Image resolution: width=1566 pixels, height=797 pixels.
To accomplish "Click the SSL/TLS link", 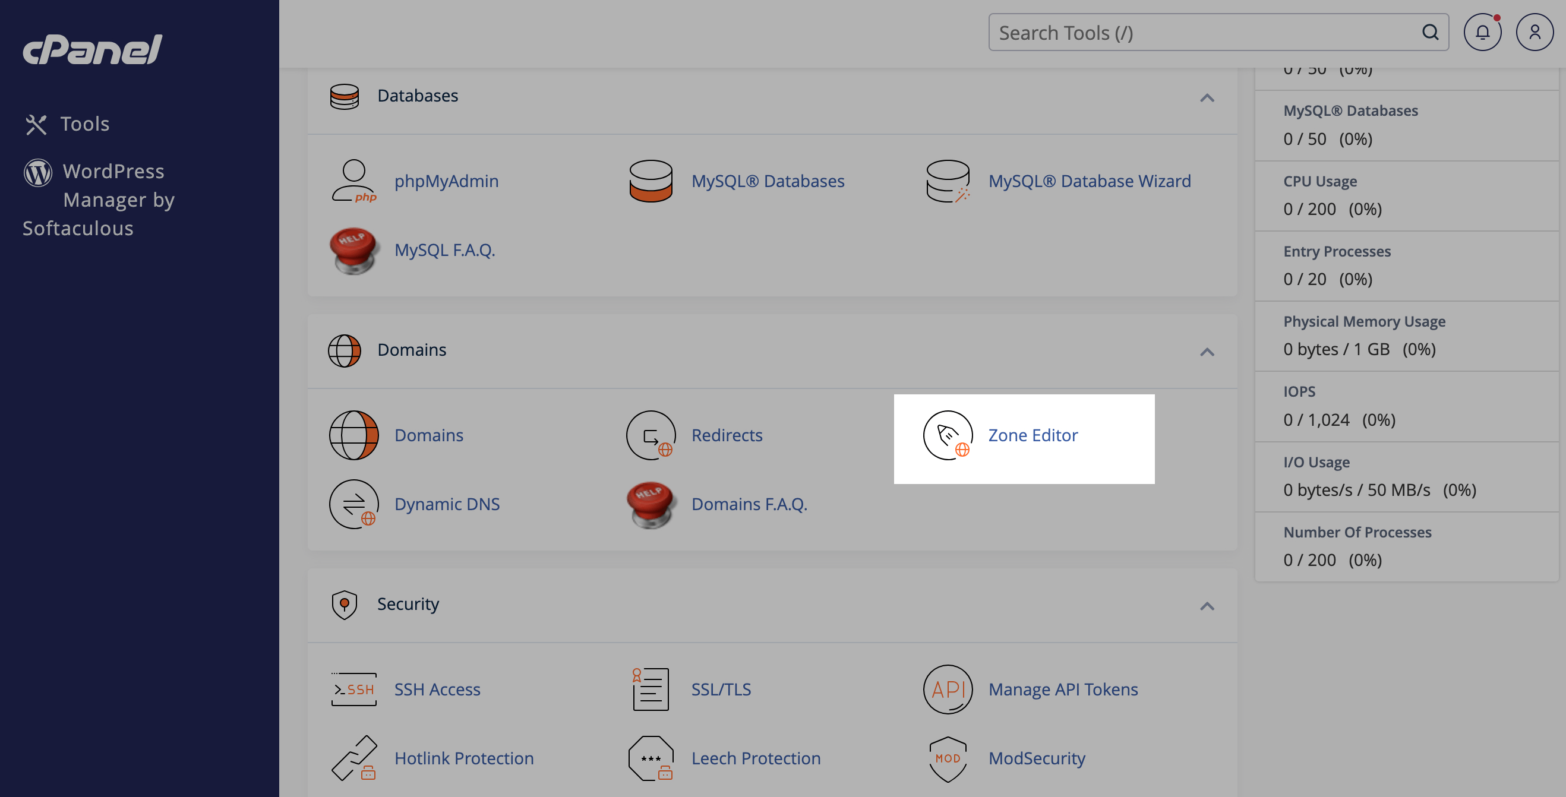I will click(x=721, y=690).
